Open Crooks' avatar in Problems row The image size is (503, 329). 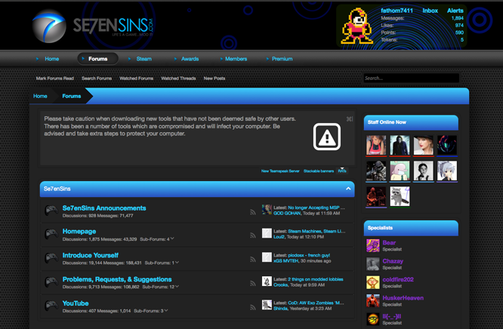click(267, 281)
